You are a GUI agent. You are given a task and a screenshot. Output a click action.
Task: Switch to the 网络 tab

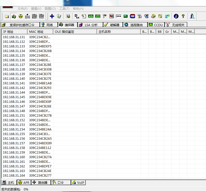click(x=49, y=25)
